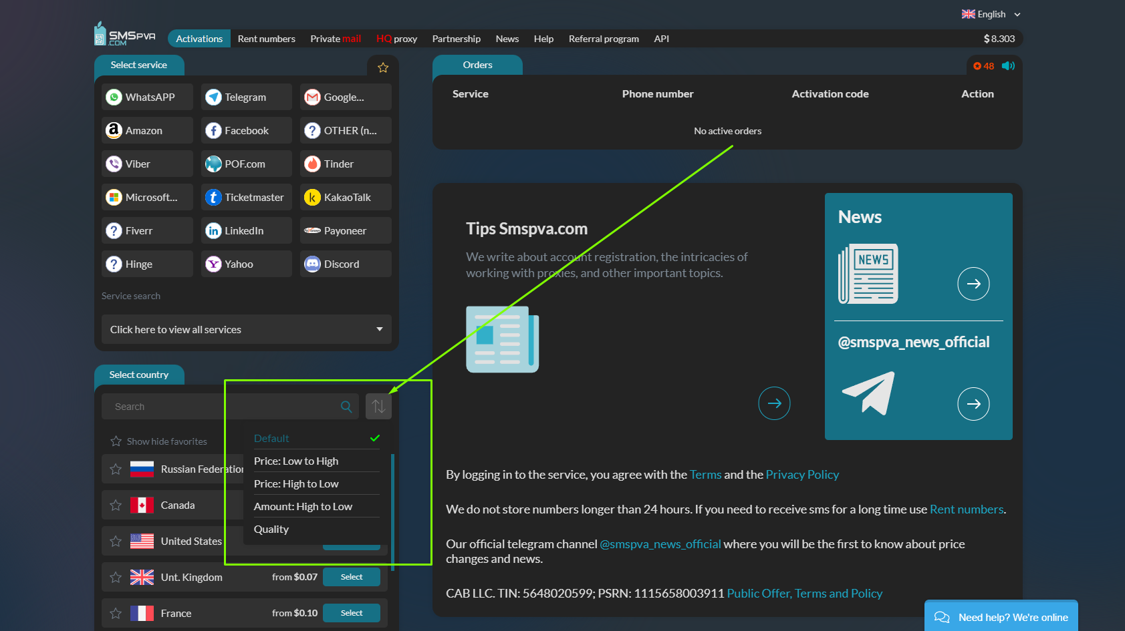1125x631 pixels.
Task: Select the Viber service icon
Action: click(x=114, y=164)
